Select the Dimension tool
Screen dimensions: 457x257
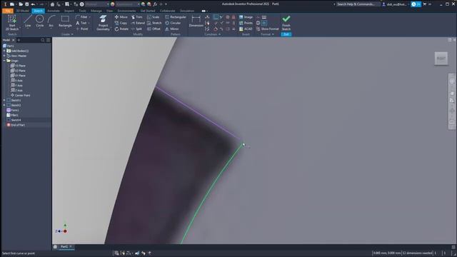[x=196, y=21]
